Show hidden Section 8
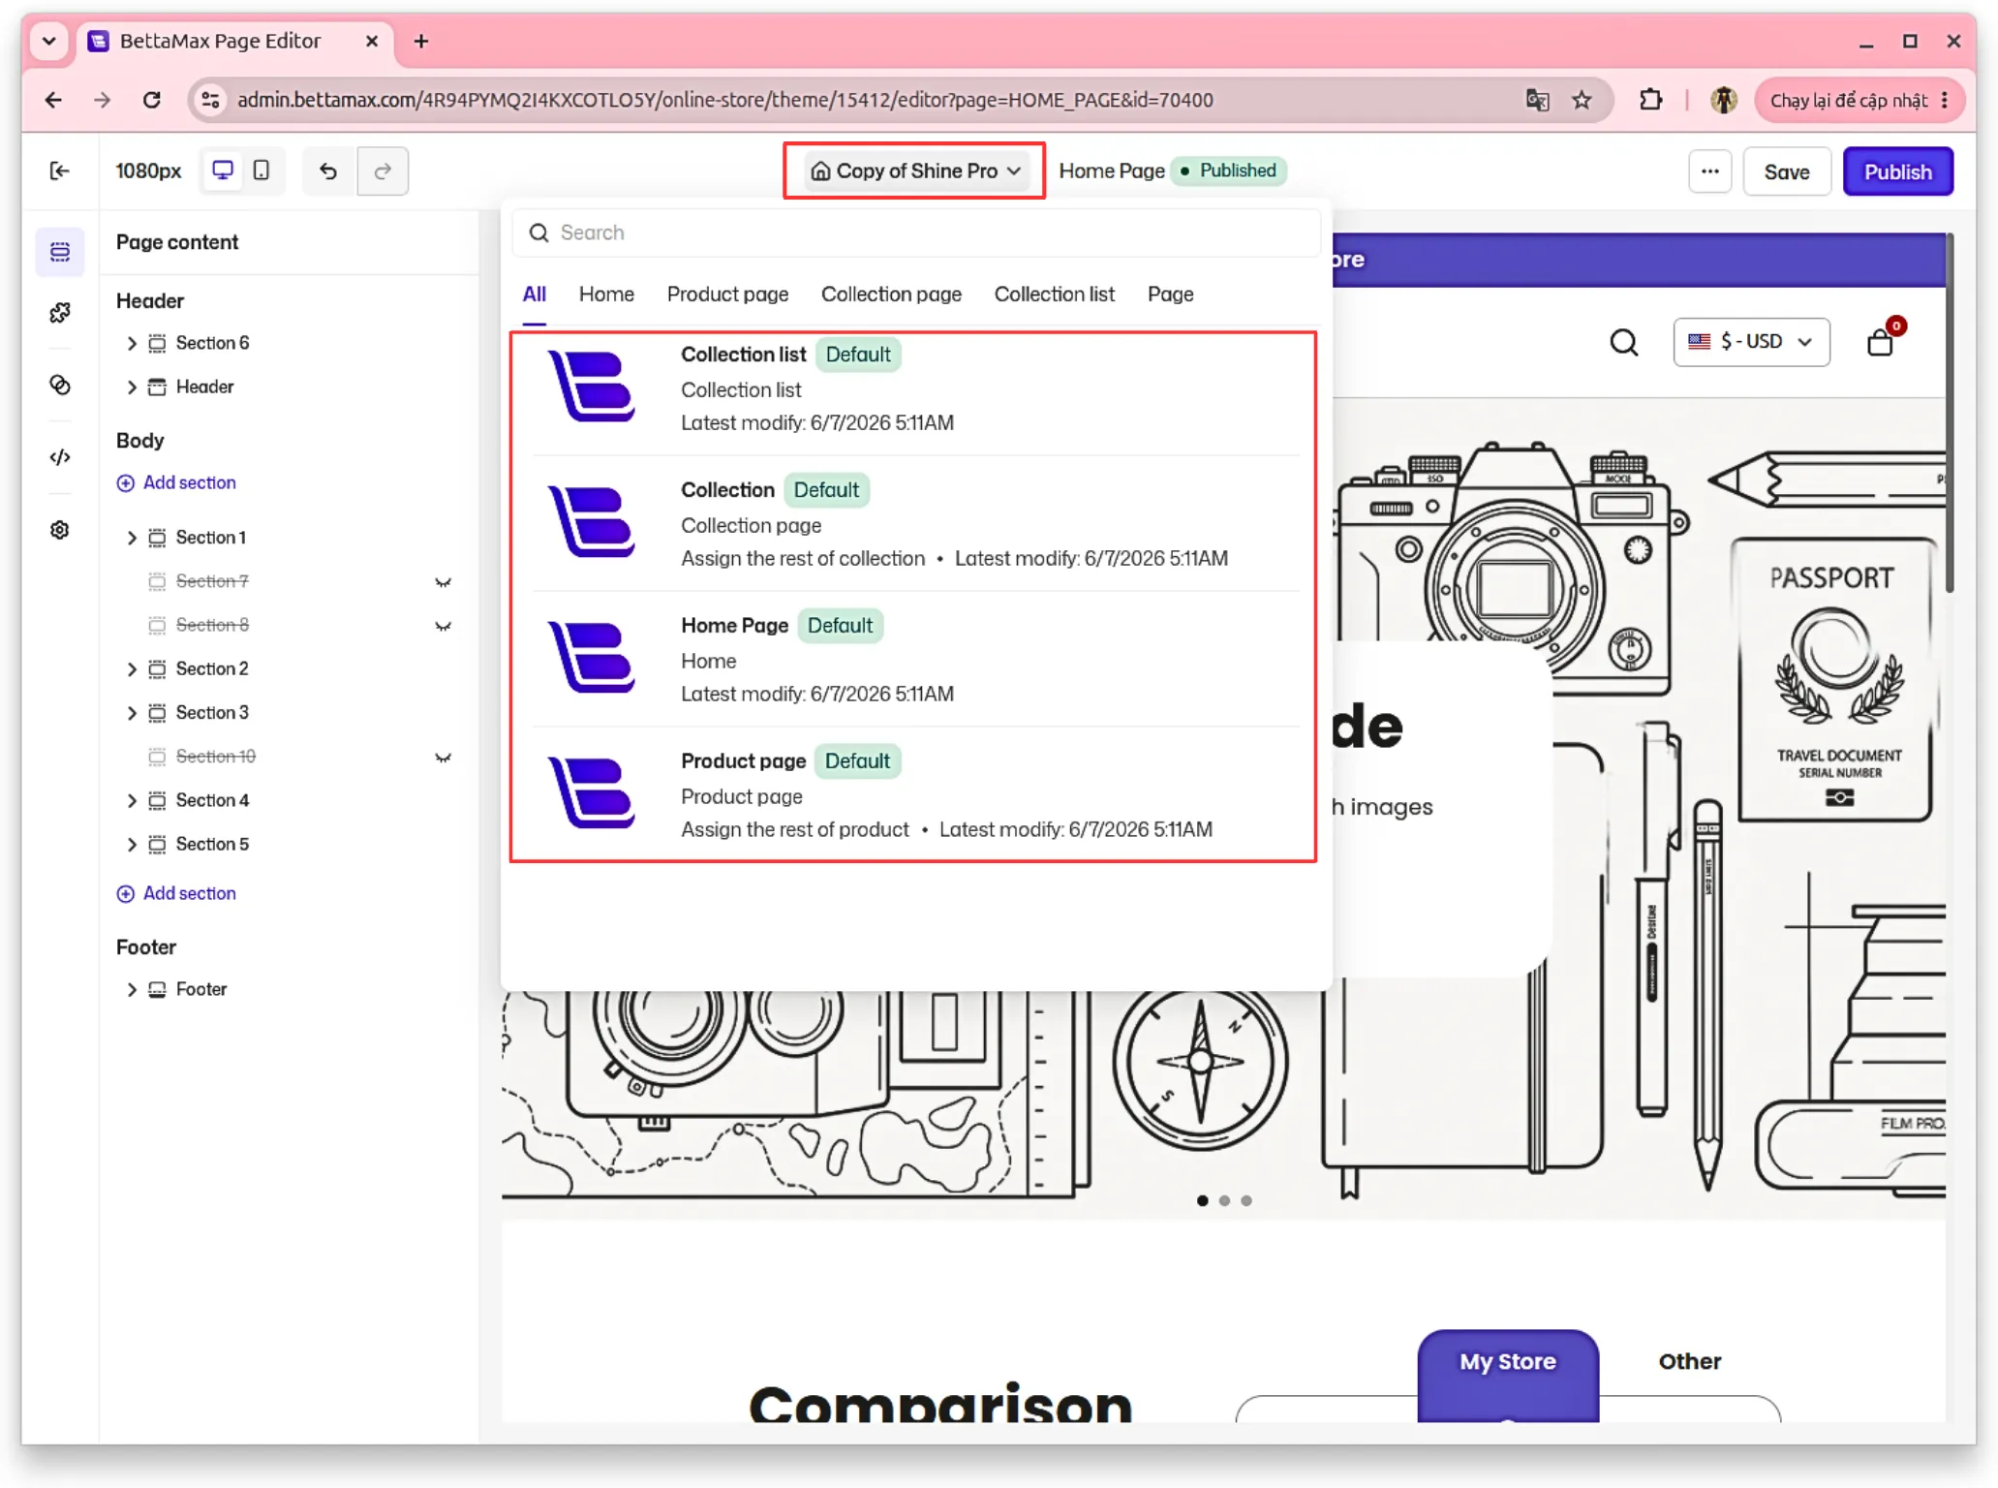1998x1488 pixels. pyautogui.click(x=443, y=626)
